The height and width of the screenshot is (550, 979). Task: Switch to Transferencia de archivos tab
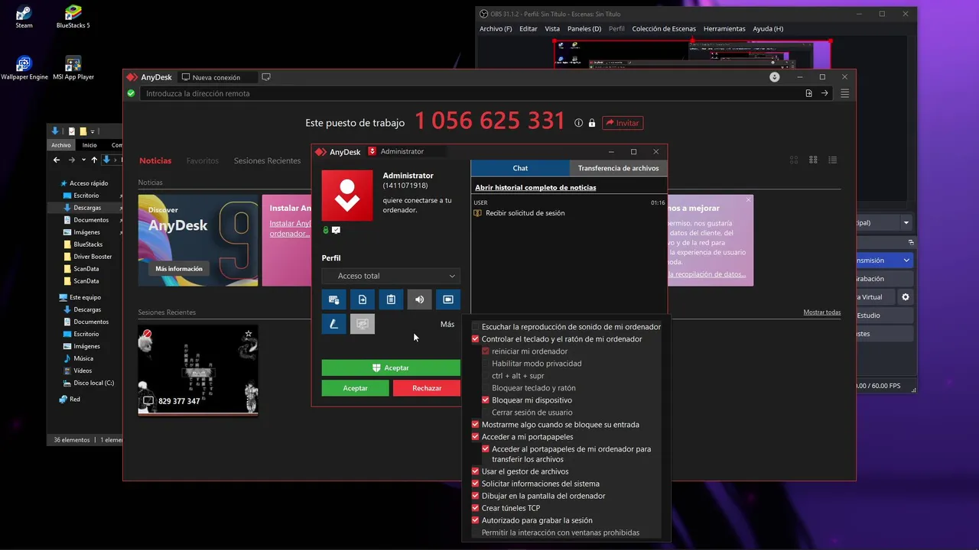(x=618, y=168)
